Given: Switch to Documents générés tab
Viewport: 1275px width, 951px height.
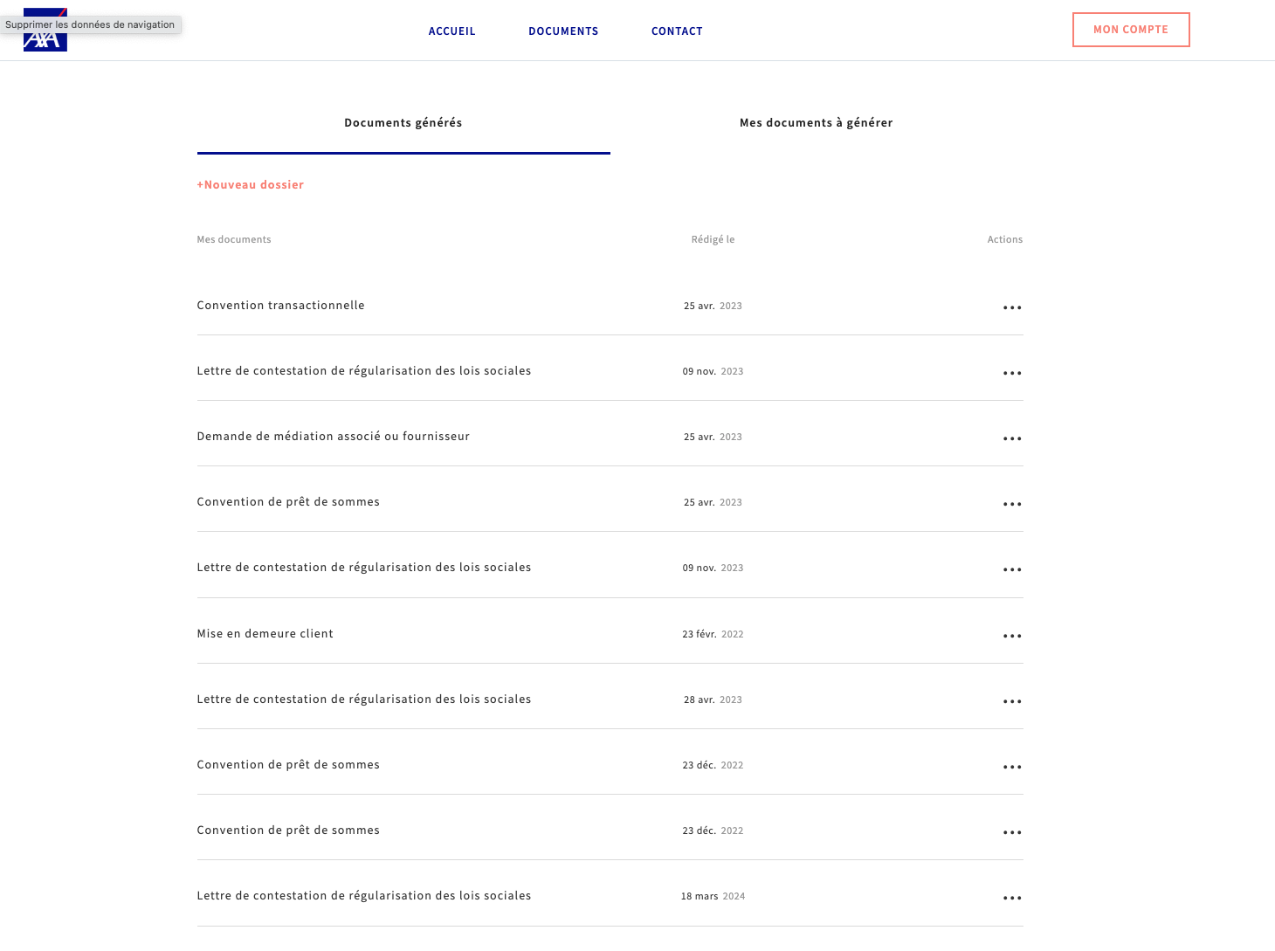Looking at the screenshot, I should click(403, 123).
